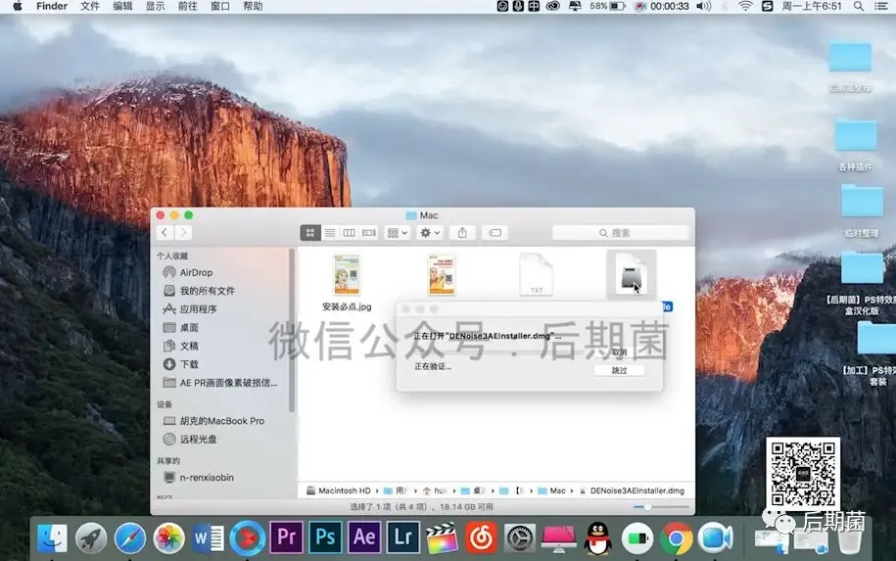Launch Photoshop from the Dock
This screenshot has height=561, width=896.
325,538
